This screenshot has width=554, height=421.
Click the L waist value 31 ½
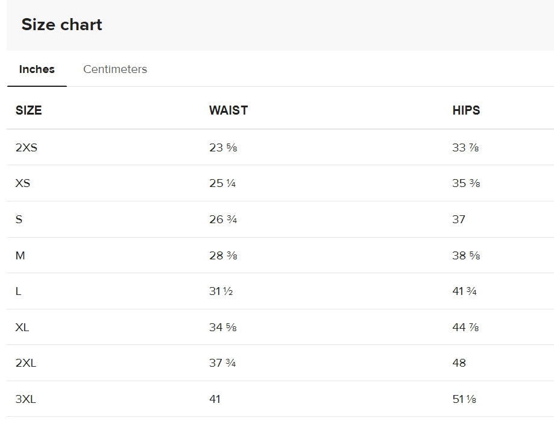(221, 291)
